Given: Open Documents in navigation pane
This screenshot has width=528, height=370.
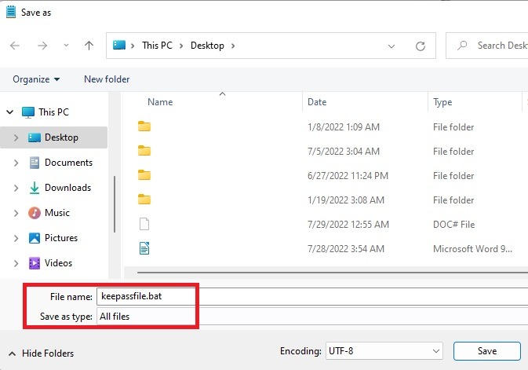Looking at the screenshot, I should [x=68, y=163].
